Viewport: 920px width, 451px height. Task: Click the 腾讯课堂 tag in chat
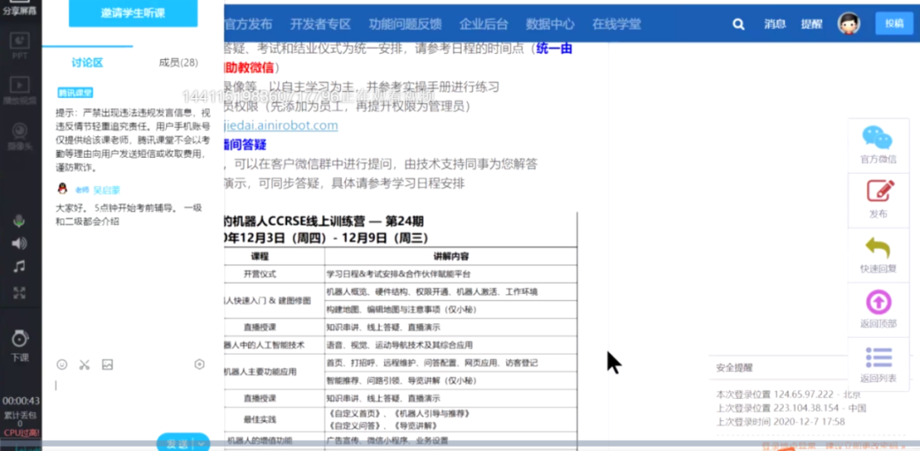coord(75,93)
